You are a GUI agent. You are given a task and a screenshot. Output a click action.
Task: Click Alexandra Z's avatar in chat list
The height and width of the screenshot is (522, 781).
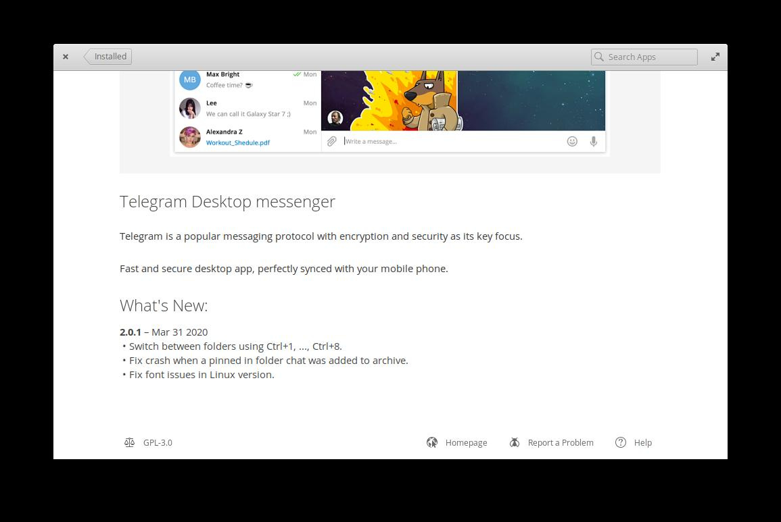190,137
